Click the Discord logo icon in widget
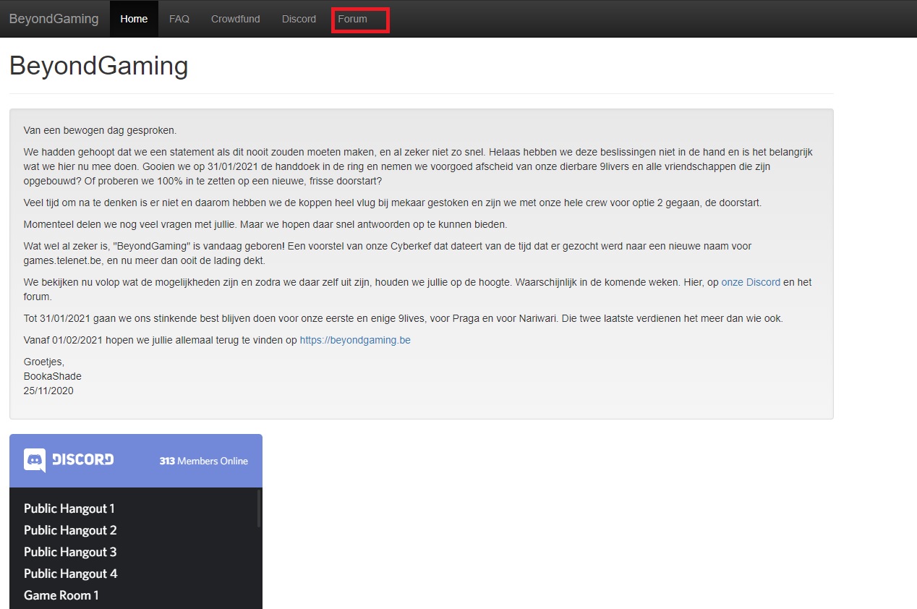 [35, 460]
